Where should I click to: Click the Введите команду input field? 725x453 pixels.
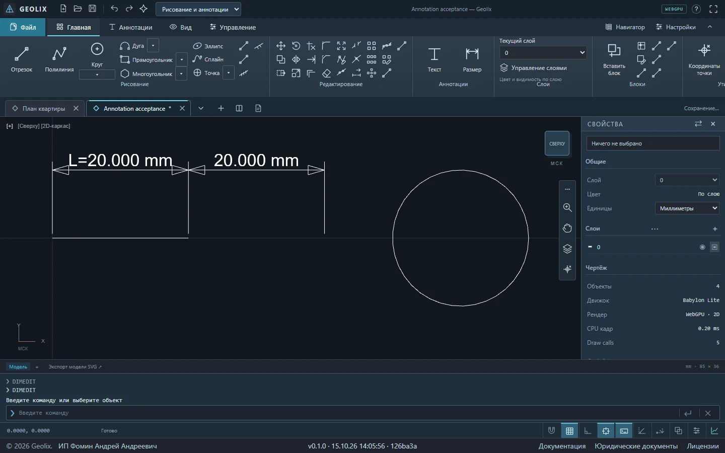[x=342, y=413]
